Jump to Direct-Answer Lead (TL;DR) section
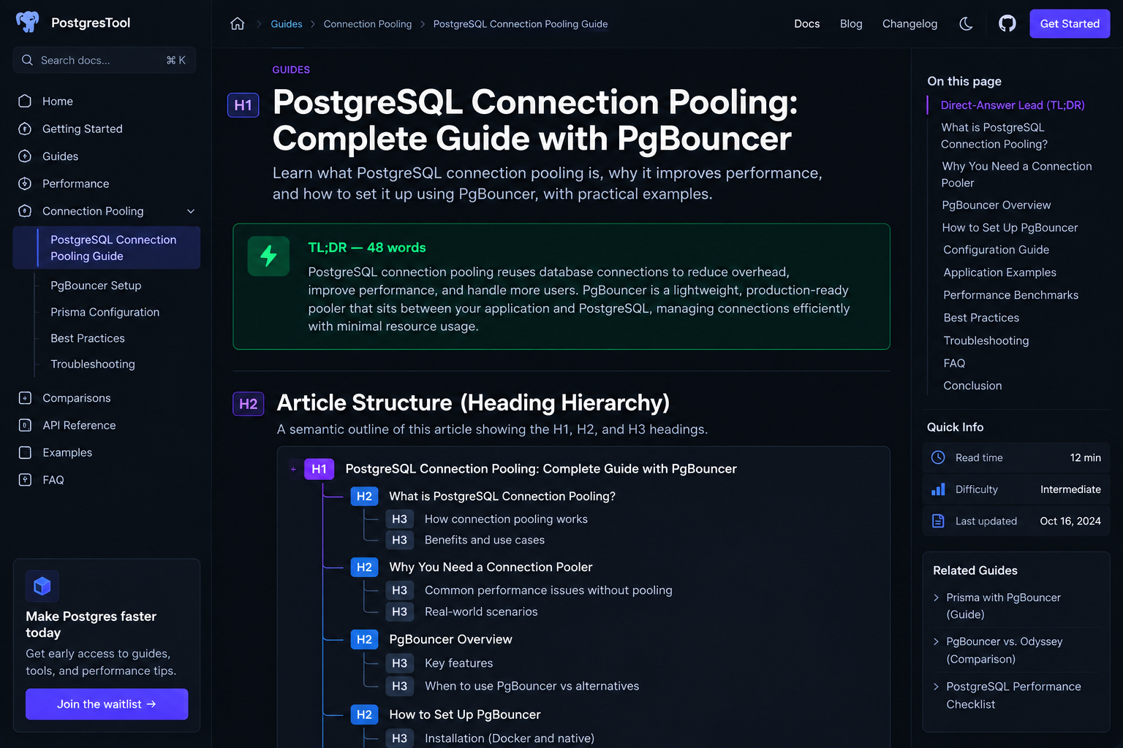 coord(1013,105)
